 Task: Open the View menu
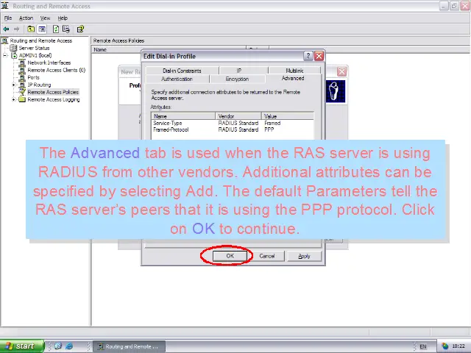click(46, 18)
